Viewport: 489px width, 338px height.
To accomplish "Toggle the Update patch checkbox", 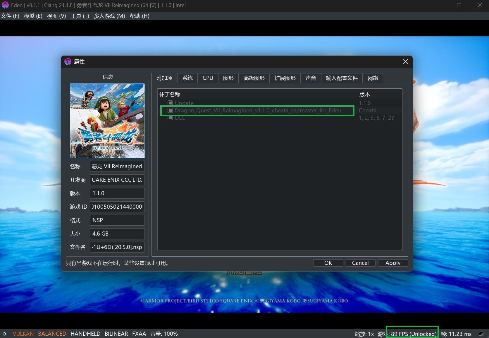I will pos(170,103).
